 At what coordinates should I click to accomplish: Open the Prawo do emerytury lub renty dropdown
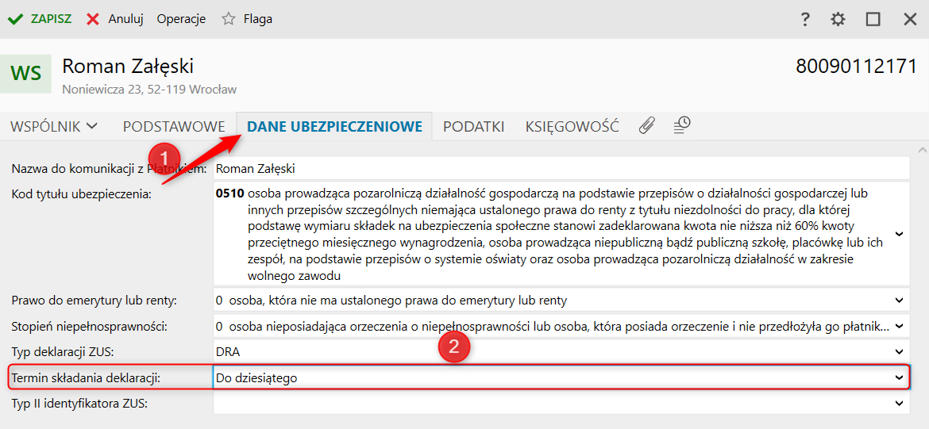pyautogui.click(x=899, y=301)
